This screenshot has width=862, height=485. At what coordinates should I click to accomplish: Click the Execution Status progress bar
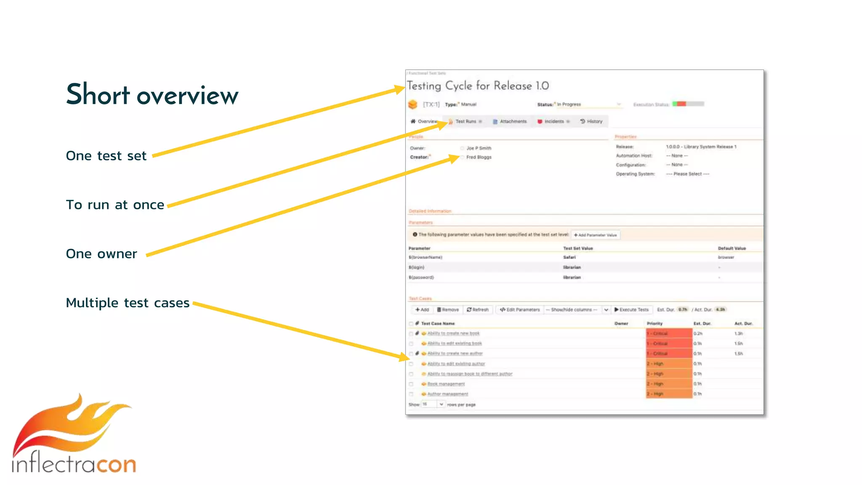pyautogui.click(x=688, y=104)
